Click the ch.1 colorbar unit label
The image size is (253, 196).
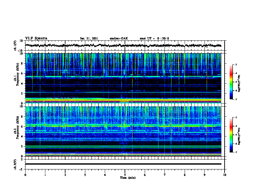click(239, 84)
